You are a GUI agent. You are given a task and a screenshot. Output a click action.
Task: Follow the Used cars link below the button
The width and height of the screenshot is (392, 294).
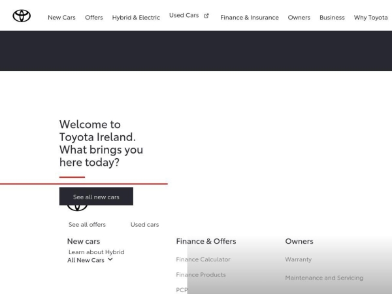[x=144, y=225]
